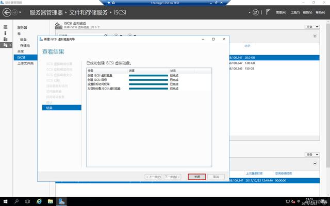Click the iSCSI breadcrumb in the header
The width and height of the screenshot is (330, 206).
(120, 12)
